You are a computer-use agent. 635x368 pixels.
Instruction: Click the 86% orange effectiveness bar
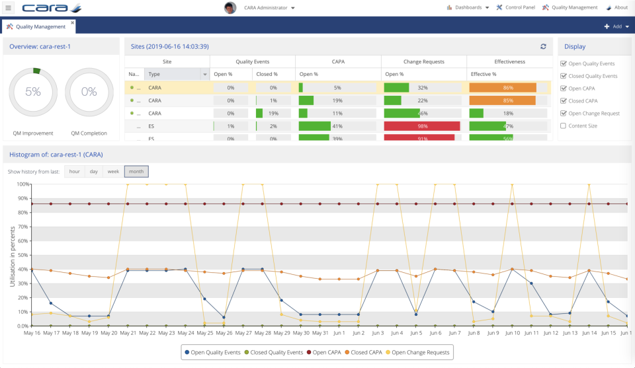[x=503, y=87]
